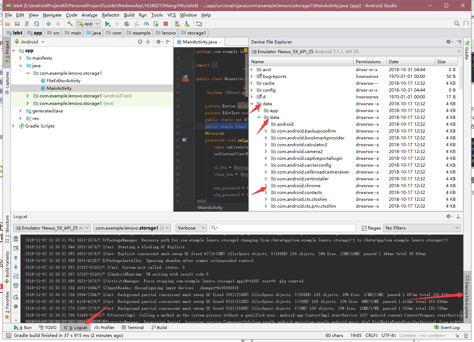Click Sync Project with Gradle icon

[27, 24]
